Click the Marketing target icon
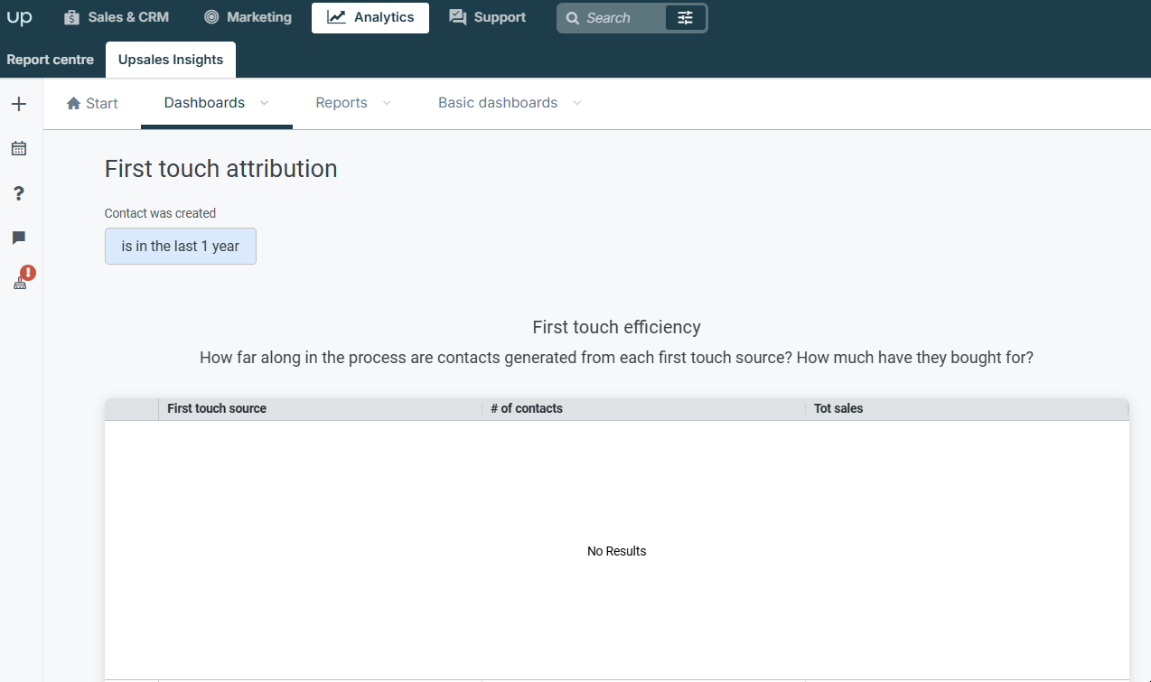Screen dimensions: 1151x682 coord(211,17)
